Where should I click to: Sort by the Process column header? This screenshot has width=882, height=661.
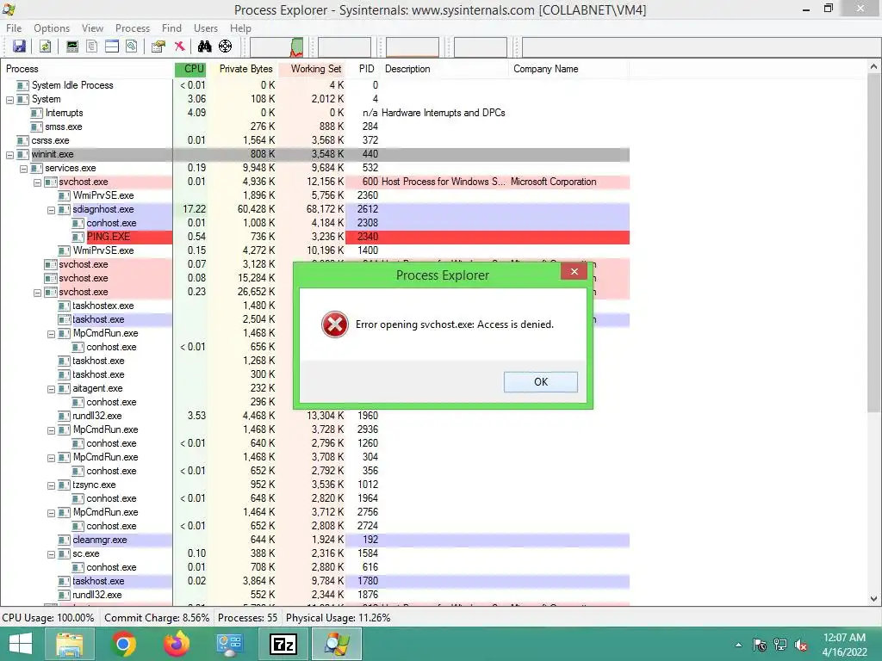pyautogui.click(x=87, y=69)
